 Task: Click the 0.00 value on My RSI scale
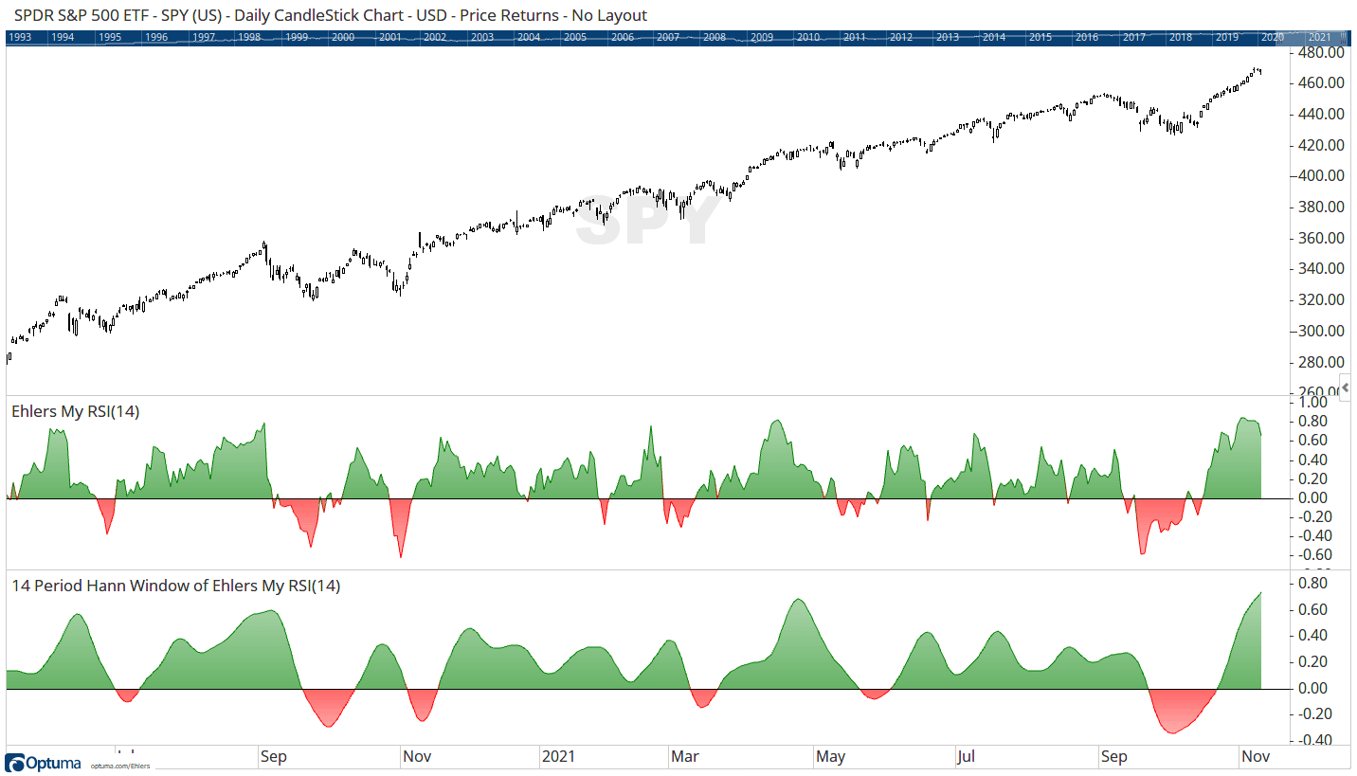tap(1312, 497)
